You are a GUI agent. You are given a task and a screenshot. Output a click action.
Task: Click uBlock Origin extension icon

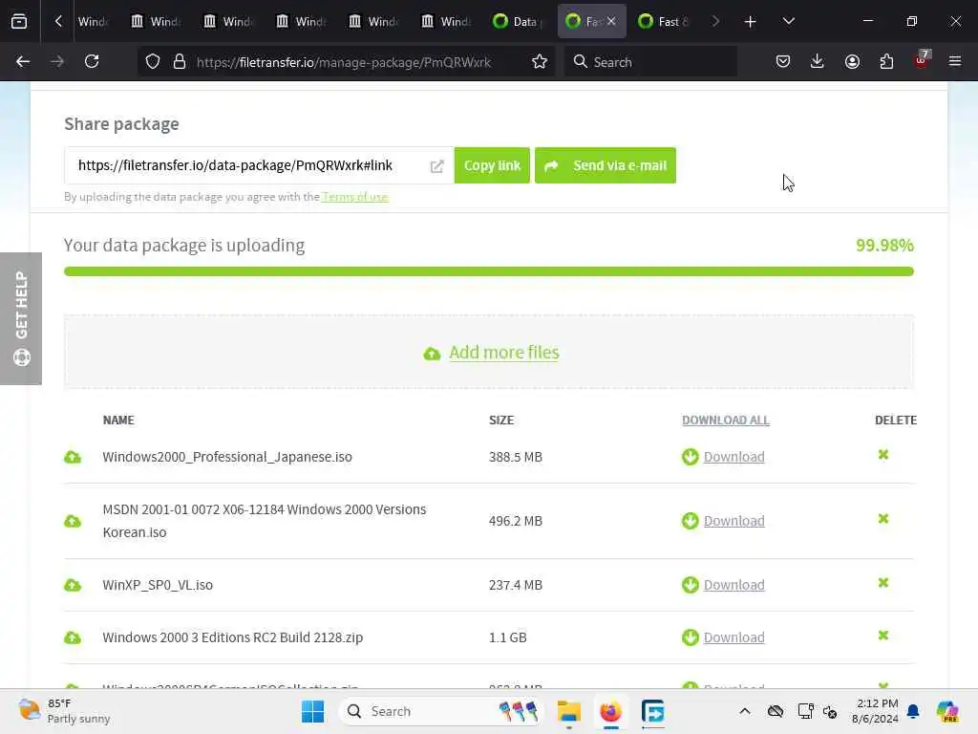922,60
